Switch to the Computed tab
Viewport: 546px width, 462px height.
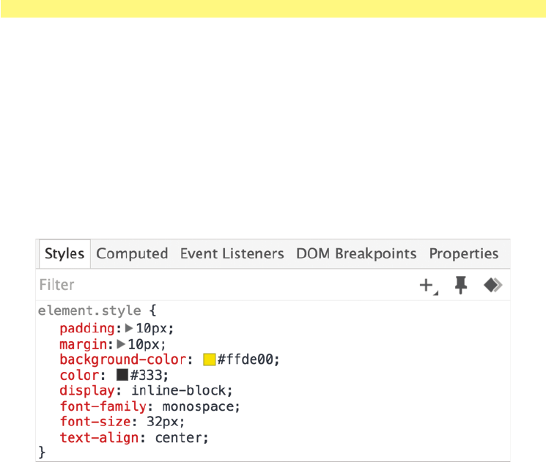pyautogui.click(x=132, y=254)
